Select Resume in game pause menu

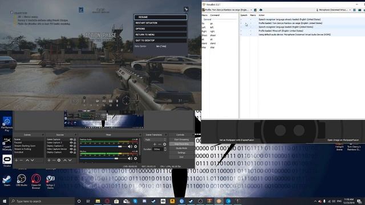[160, 17]
